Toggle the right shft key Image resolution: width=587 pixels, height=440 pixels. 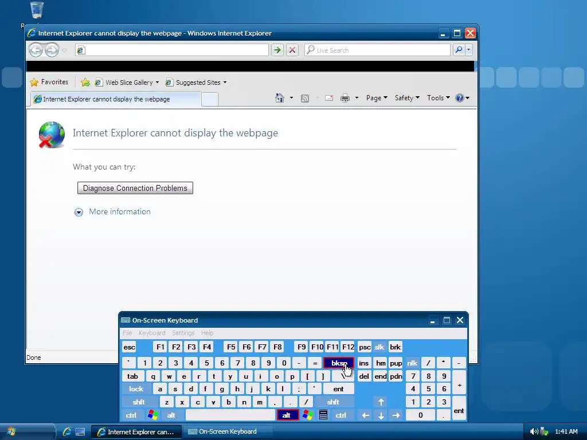[333, 402]
